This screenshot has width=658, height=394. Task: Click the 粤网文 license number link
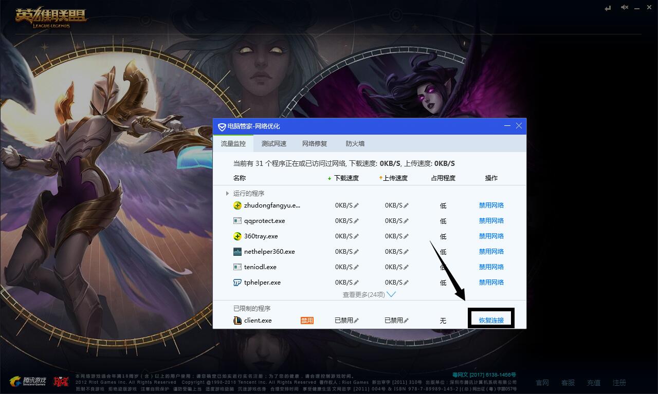click(x=484, y=375)
